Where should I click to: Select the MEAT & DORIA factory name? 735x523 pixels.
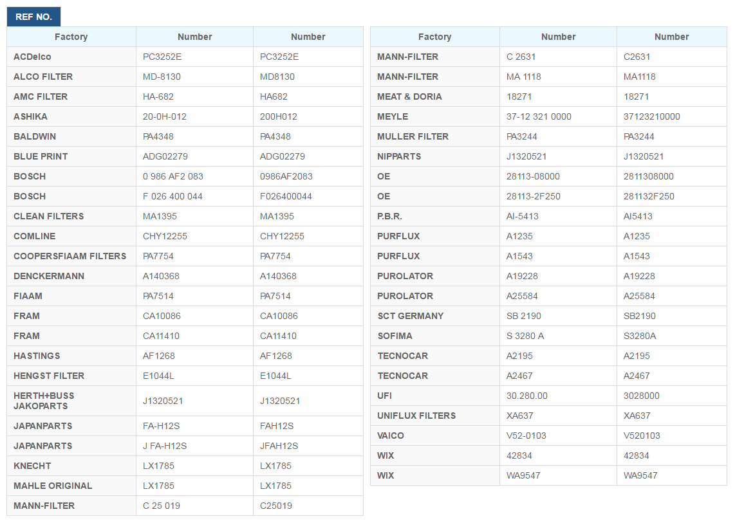coord(409,96)
